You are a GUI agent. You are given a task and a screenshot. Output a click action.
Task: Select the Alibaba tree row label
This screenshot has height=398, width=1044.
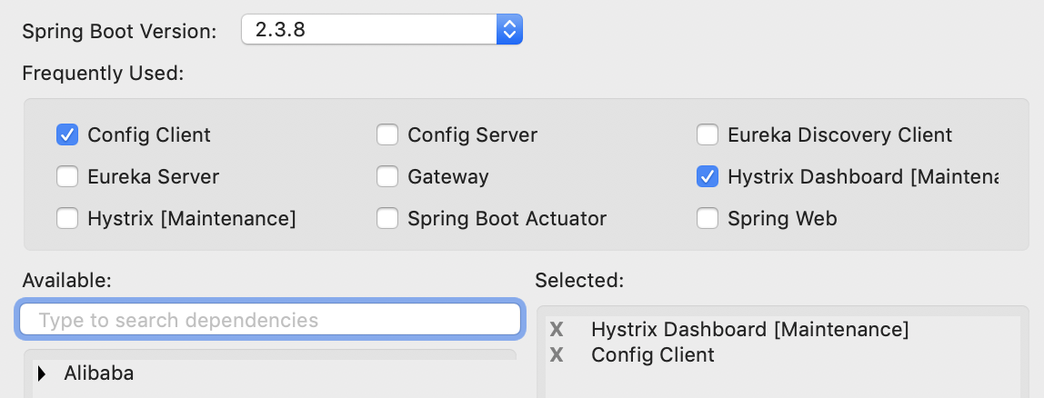(x=98, y=373)
